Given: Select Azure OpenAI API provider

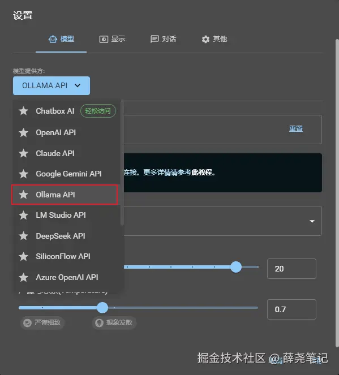Looking at the screenshot, I should point(67,277).
